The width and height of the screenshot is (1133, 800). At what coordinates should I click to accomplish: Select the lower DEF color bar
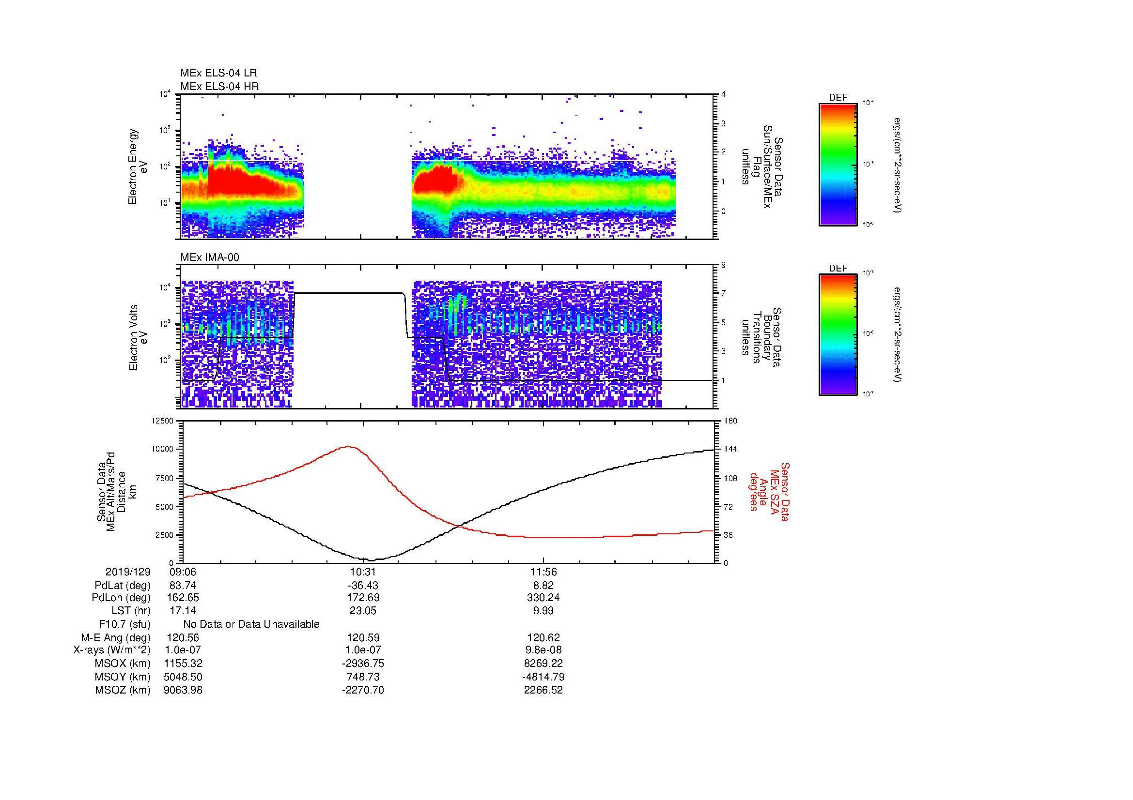[838, 335]
